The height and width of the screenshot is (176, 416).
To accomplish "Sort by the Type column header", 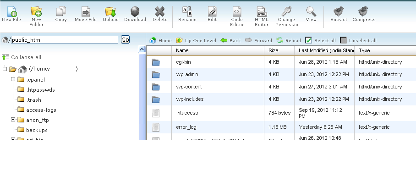I will coord(385,50).
